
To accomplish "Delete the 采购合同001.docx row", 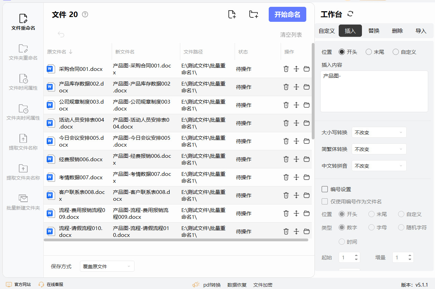I will click(286, 69).
